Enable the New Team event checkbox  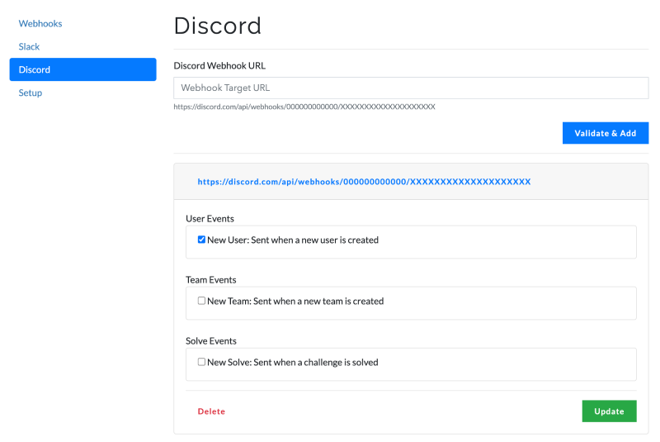click(201, 301)
